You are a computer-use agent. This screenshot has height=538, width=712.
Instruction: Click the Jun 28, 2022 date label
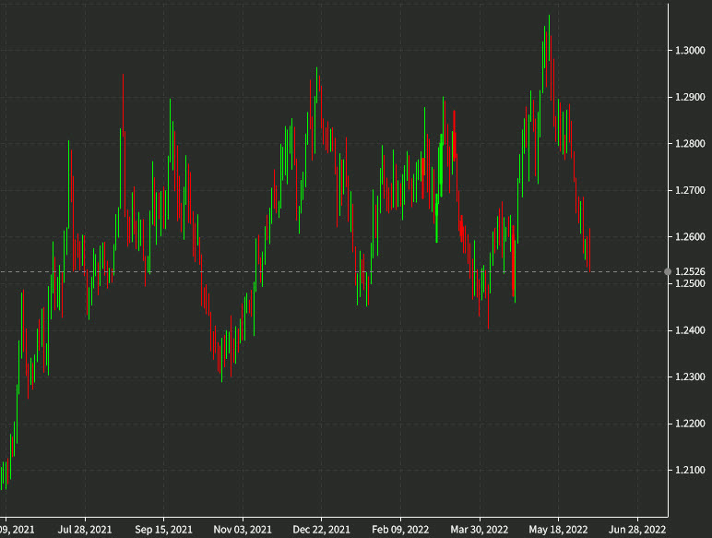(637, 530)
